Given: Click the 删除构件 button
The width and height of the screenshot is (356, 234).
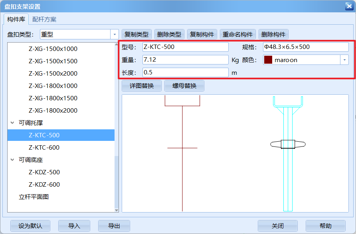Looking at the screenshot, I should [x=273, y=35].
